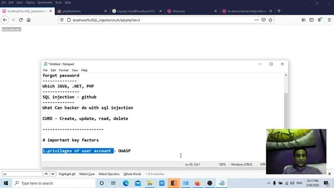Image resolution: width=334 pixels, height=188 pixels.
Task: Open the Library icon in Firefox toolbar
Action: [304, 20]
